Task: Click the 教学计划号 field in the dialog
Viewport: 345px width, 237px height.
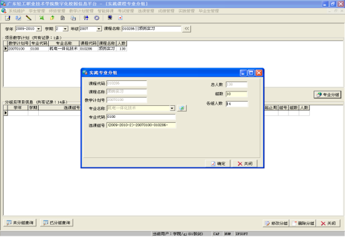Action: (x=126, y=100)
